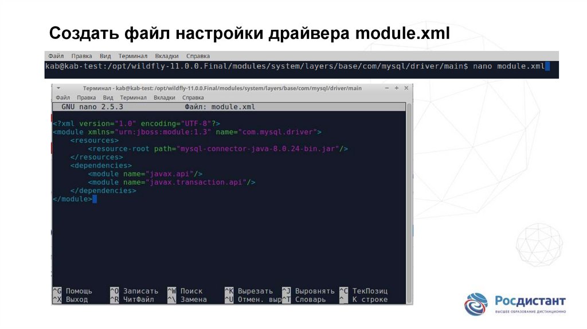The width and height of the screenshot is (587, 329).
Task: Click the ^U Отмен. выр shortcut
Action: [253, 299]
